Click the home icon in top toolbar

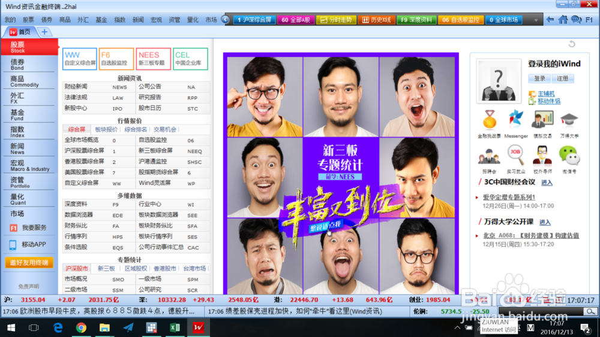tap(563, 20)
